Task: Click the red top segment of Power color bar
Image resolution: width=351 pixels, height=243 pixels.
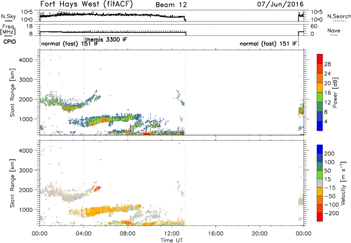Action: (320, 58)
